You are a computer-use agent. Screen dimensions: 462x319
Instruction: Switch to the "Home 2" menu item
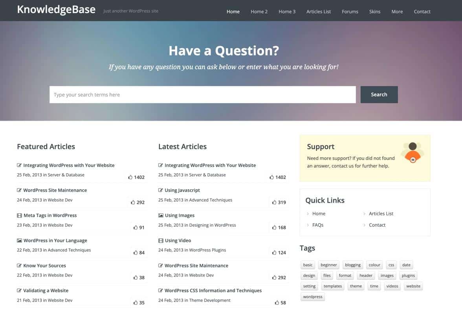tap(258, 11)
